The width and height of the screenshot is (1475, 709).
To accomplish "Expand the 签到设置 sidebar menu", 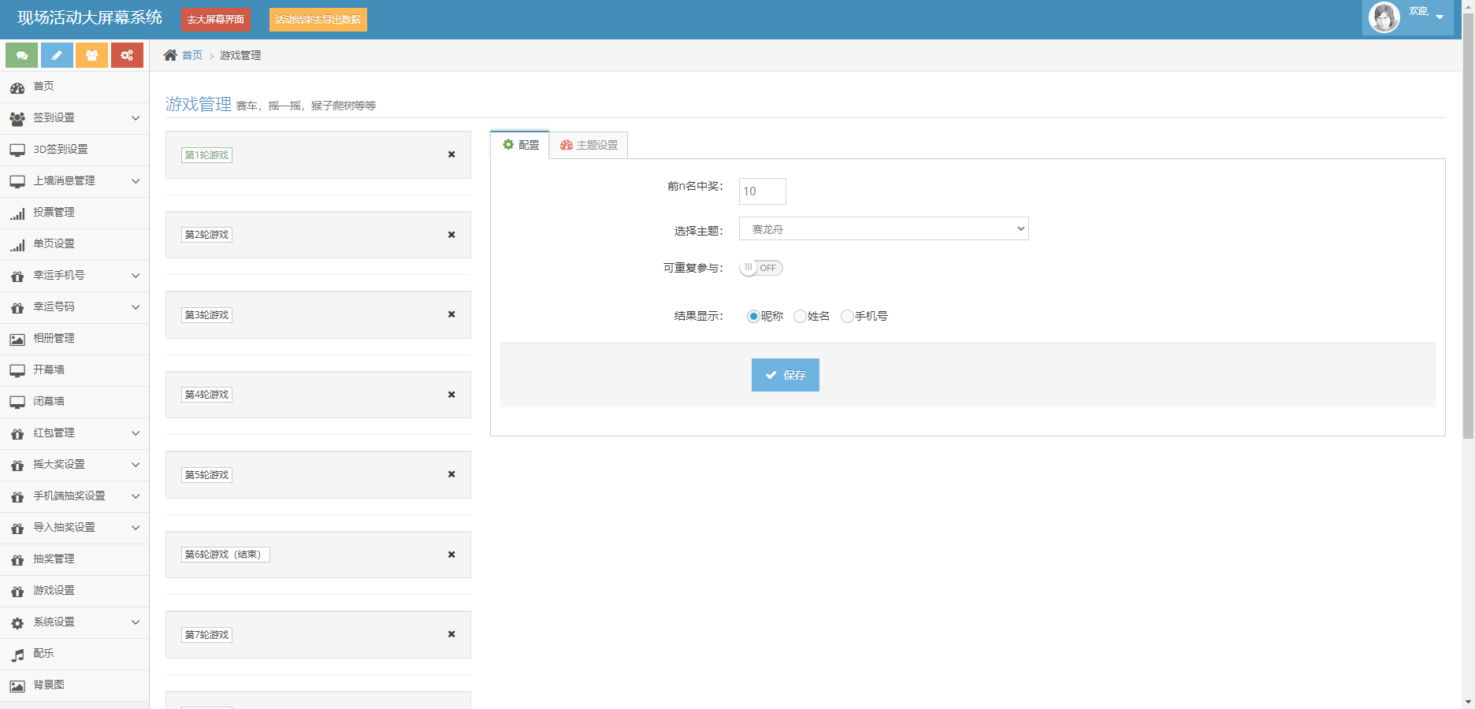I will (75, 118).
